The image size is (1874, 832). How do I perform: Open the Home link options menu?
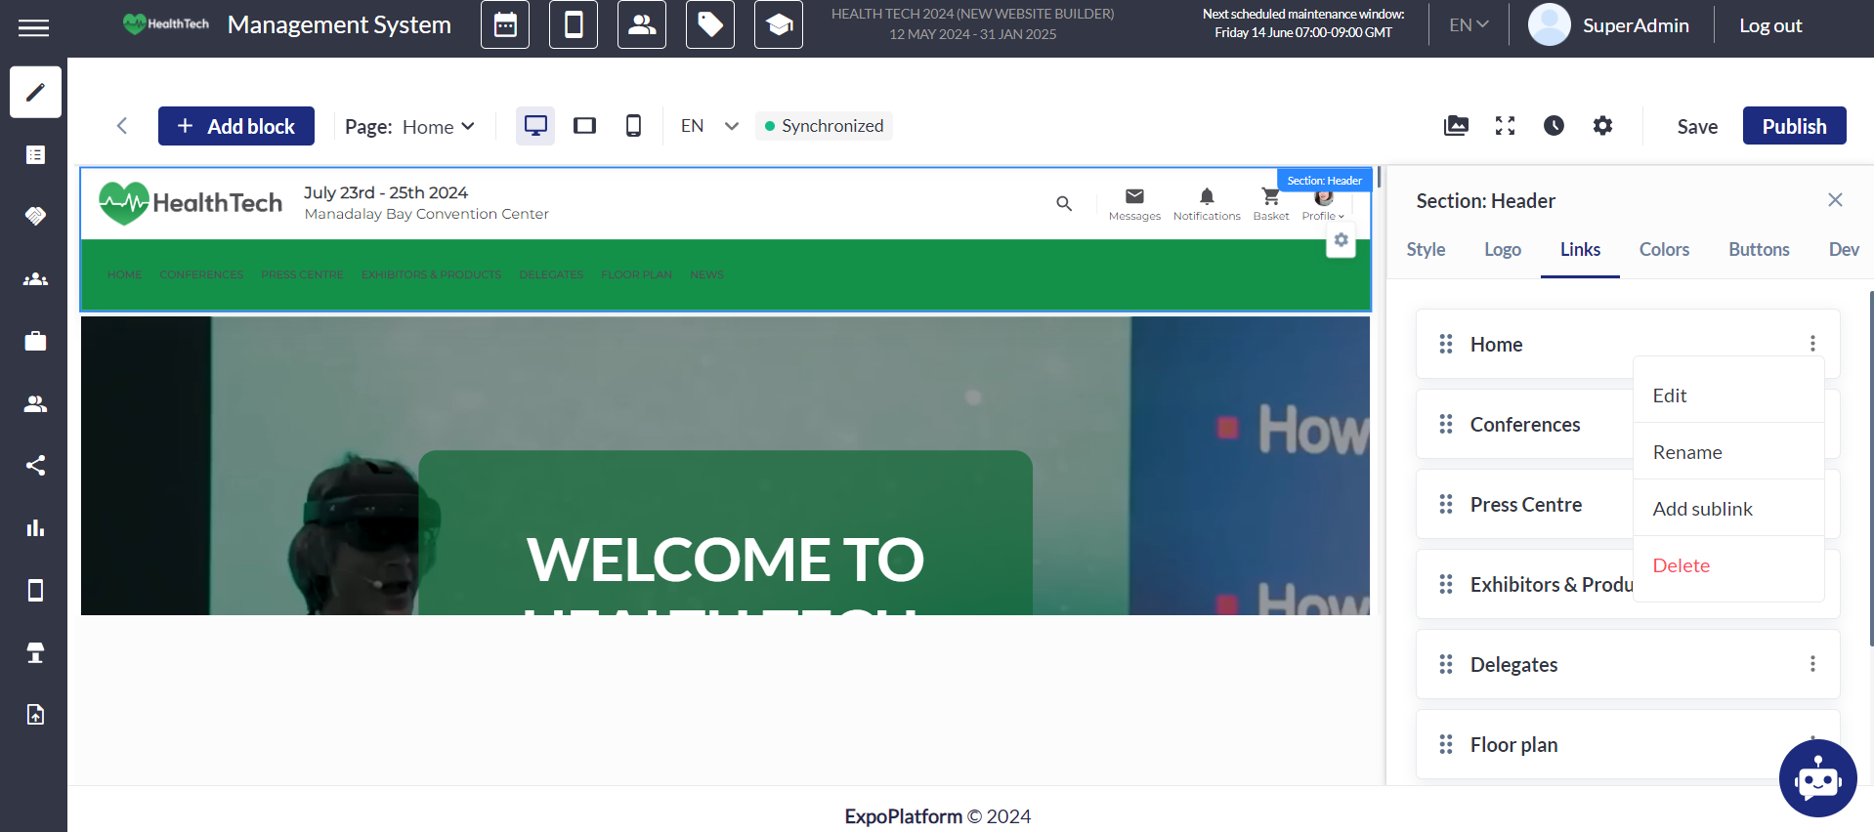[1812, 344]
